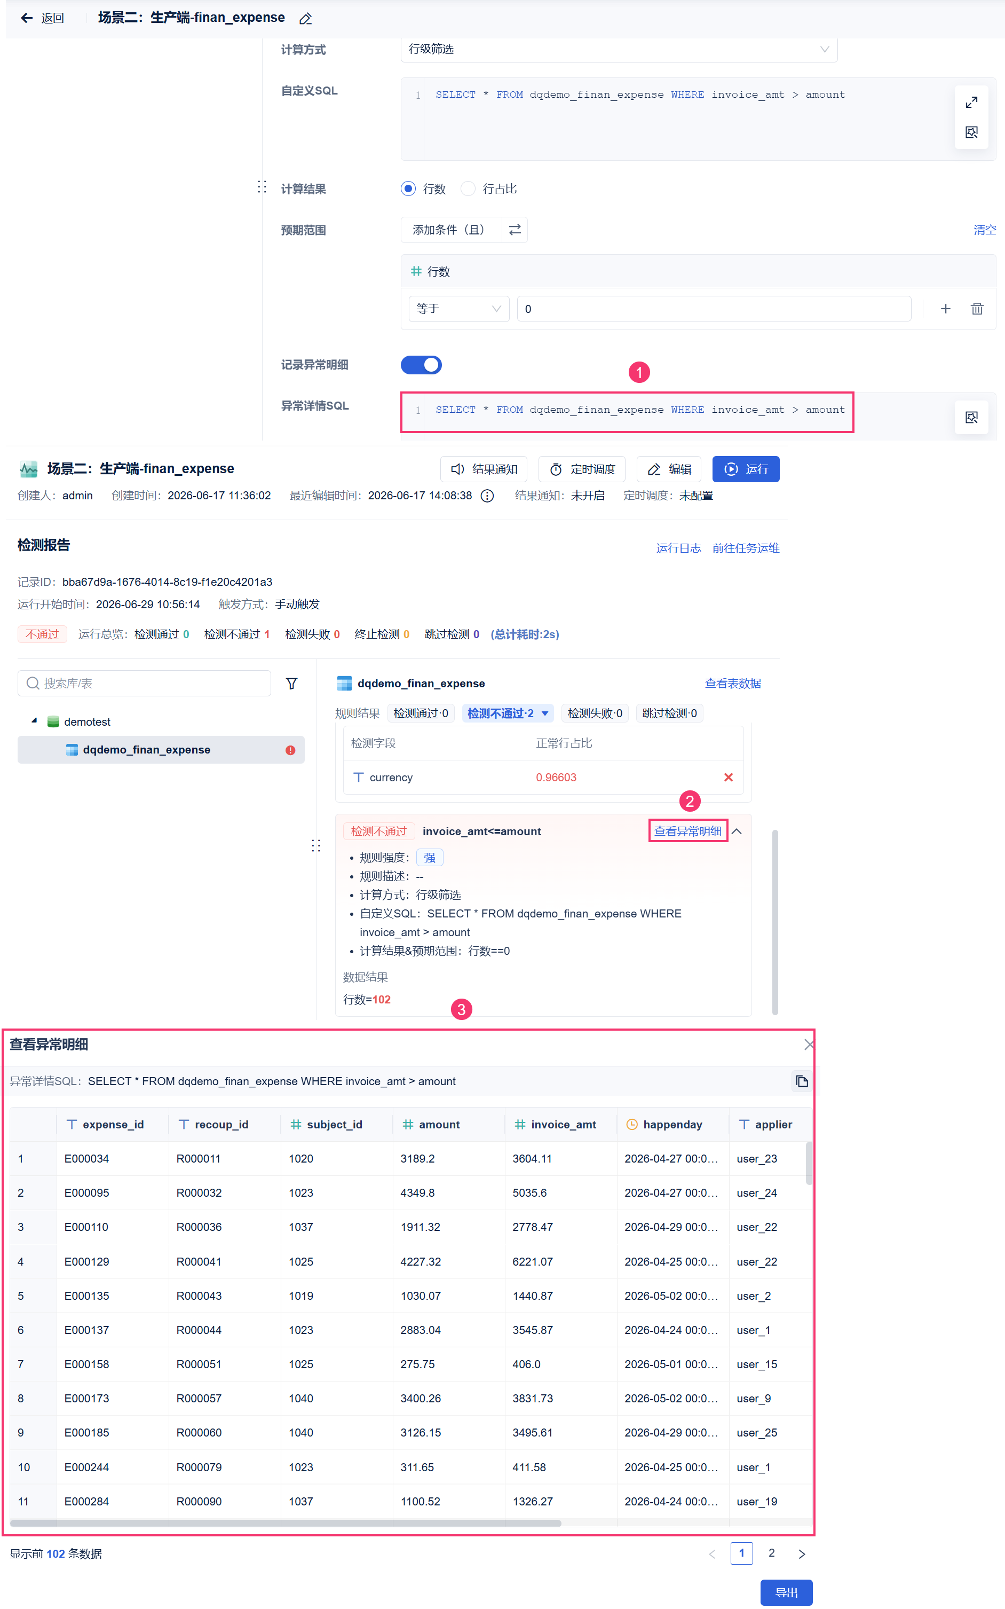This screenshot has height=1609, width=1005.
Task: Click the horizontal scrollbar under the details table
Action: pyautogui.click(x=286, y=1523)
